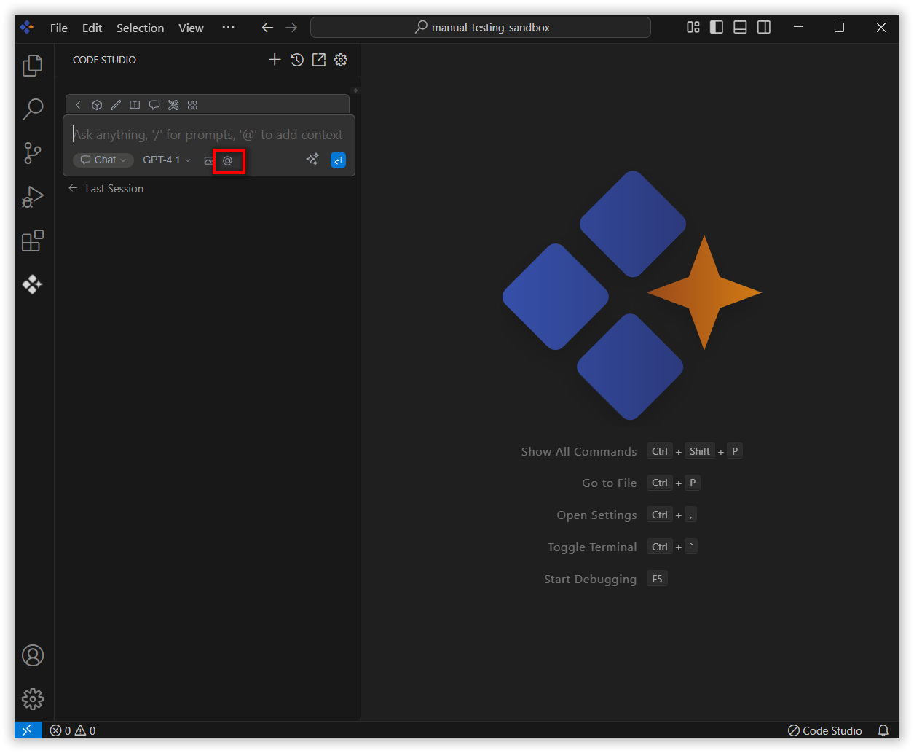
Task: Open the Explorer view in activity bar
Action: pos(33,66)
